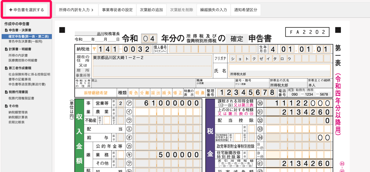Click the 電話番号 field 090-1234-5678

click(310, 94)
